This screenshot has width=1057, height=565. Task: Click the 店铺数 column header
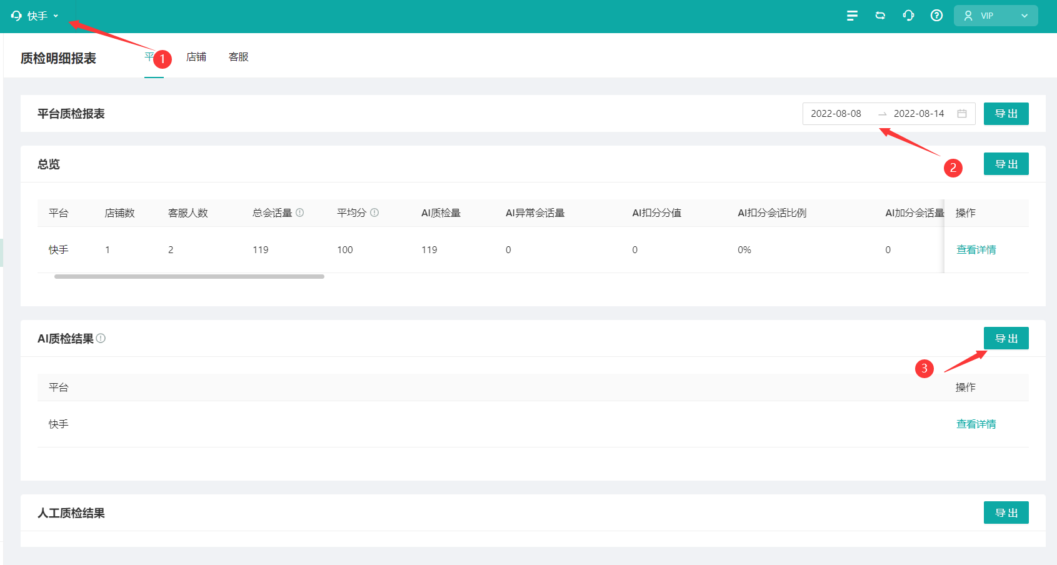tap(120, 213)
